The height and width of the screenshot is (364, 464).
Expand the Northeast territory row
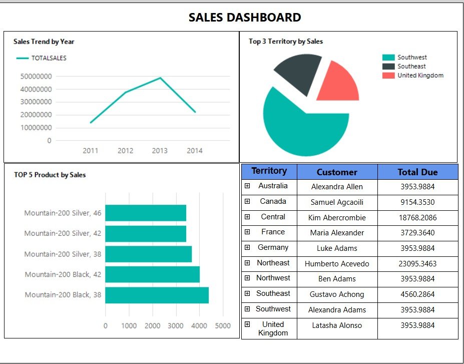[247, 263]
